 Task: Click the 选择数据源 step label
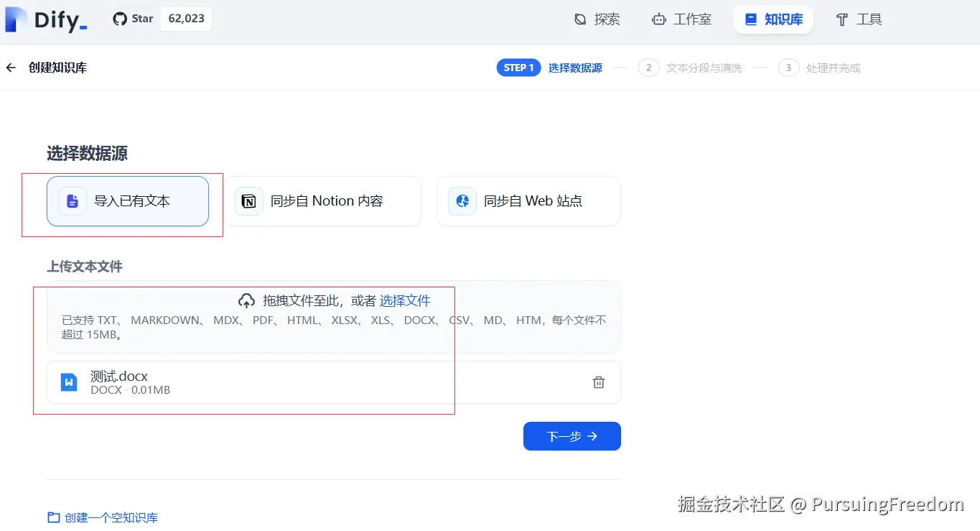(575, 68)
